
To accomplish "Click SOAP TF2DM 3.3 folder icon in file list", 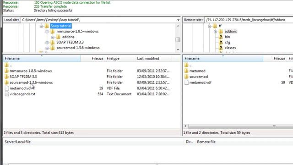I will click(x=6, y=77).
